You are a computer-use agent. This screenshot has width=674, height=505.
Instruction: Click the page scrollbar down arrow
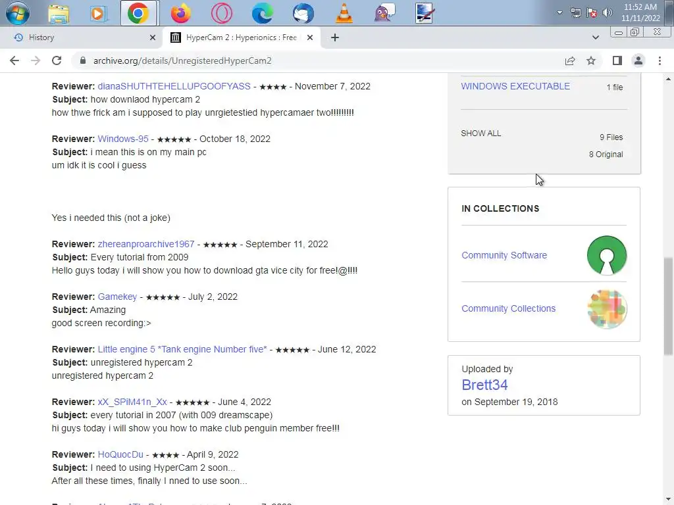(x=668, y=499)
